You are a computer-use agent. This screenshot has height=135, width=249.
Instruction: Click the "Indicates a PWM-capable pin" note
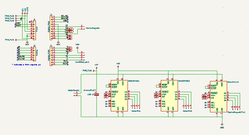(x=27, y=64)
